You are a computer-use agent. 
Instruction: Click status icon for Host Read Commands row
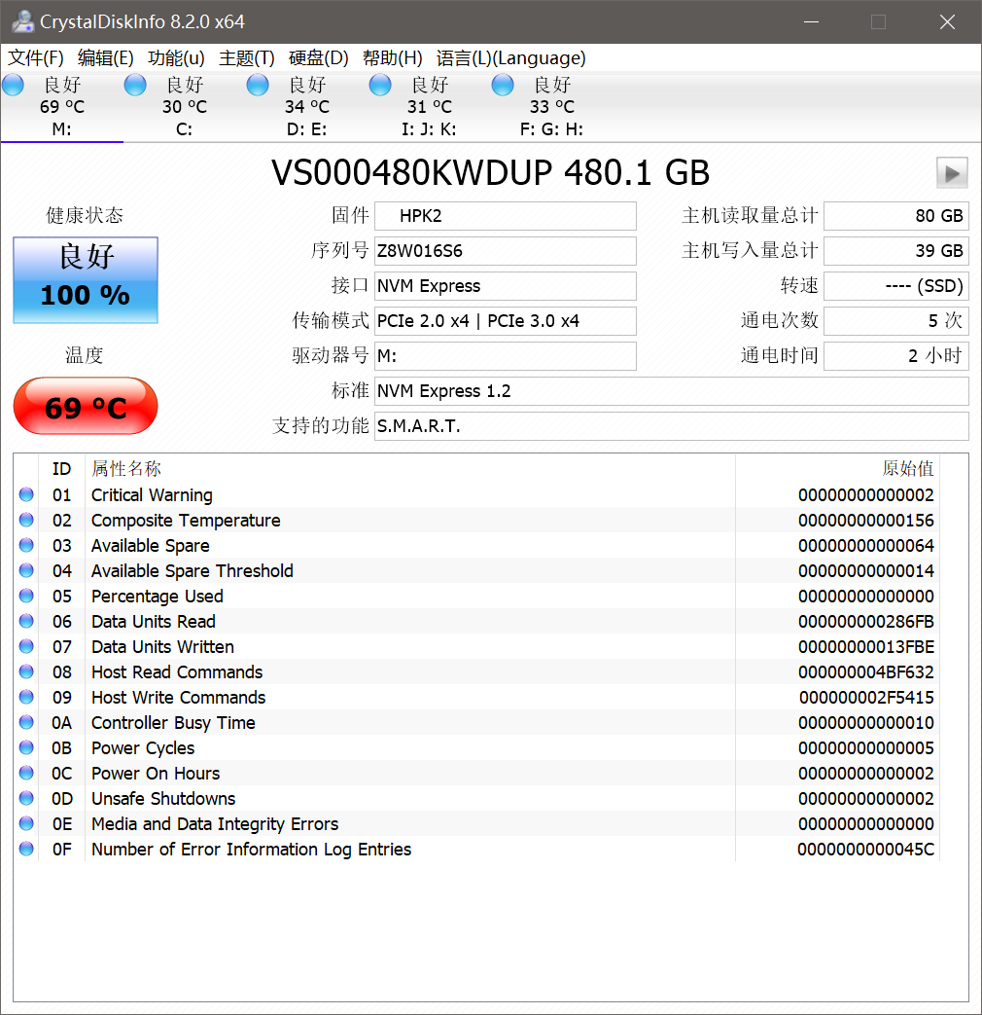(x=26, y=671)
